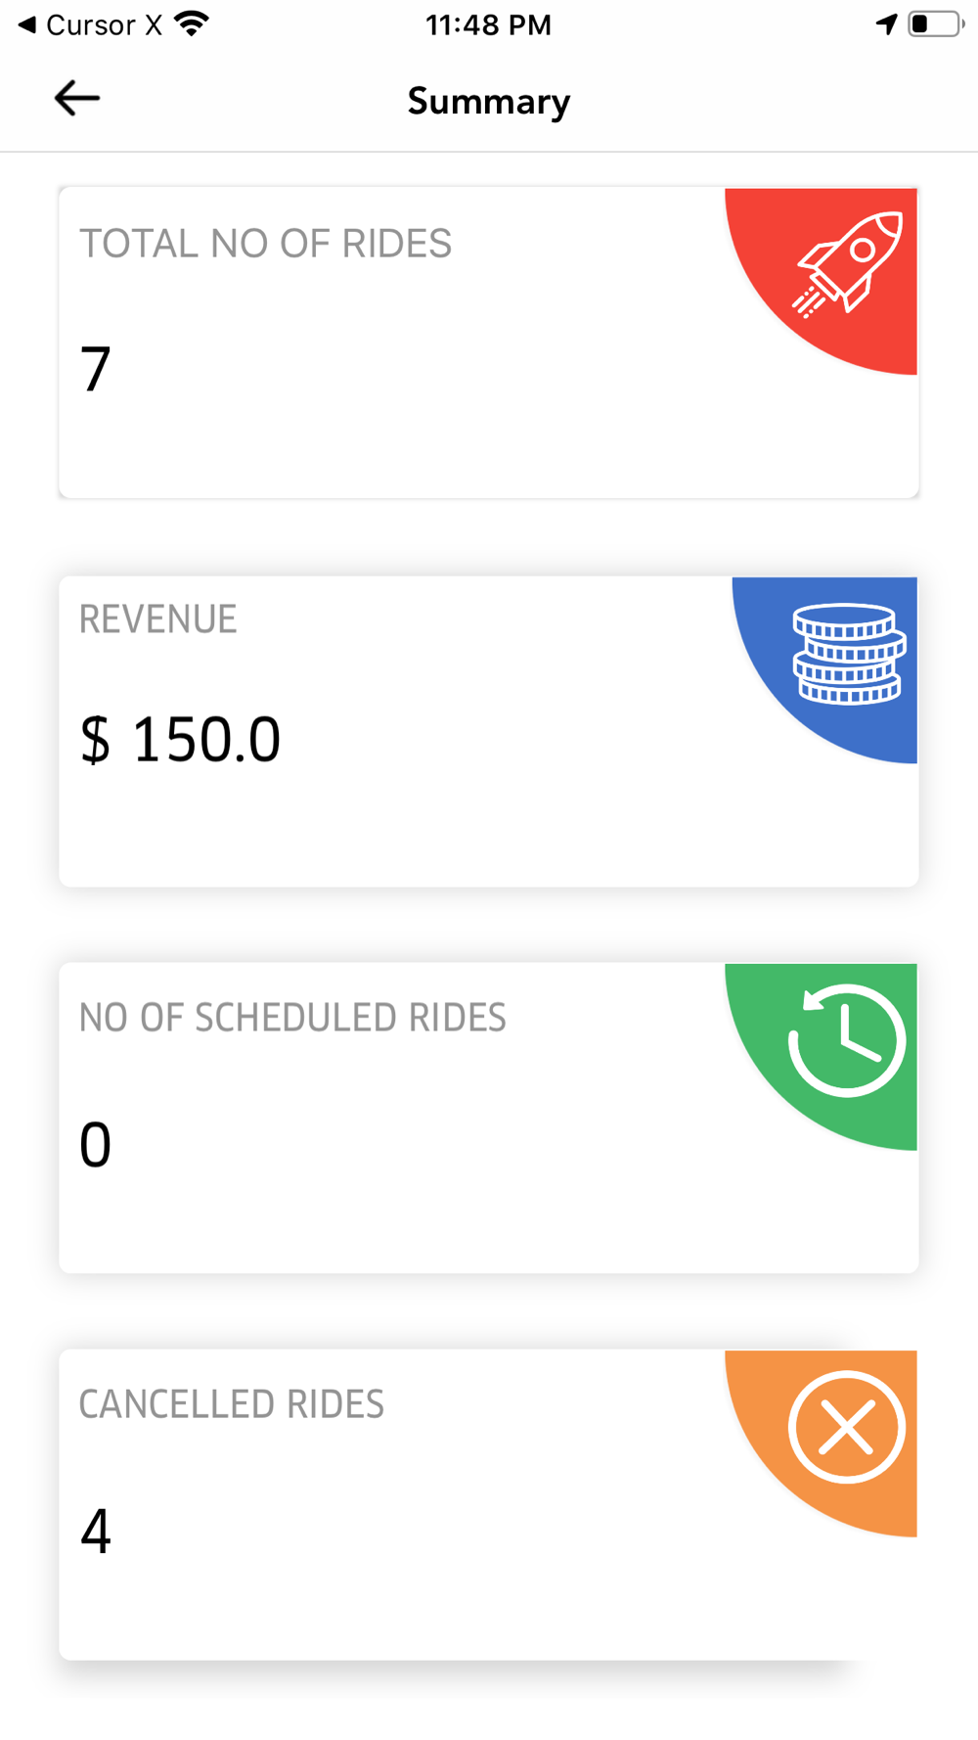This screenshot has height=1740, width=978.
Task: Click the red rocket icon
Action: pyautogui.click(x=847, y=264)
